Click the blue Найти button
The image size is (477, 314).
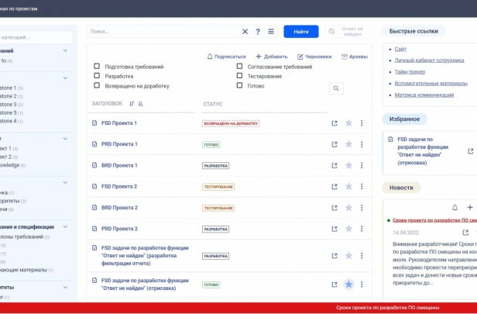tap(301, 31)
